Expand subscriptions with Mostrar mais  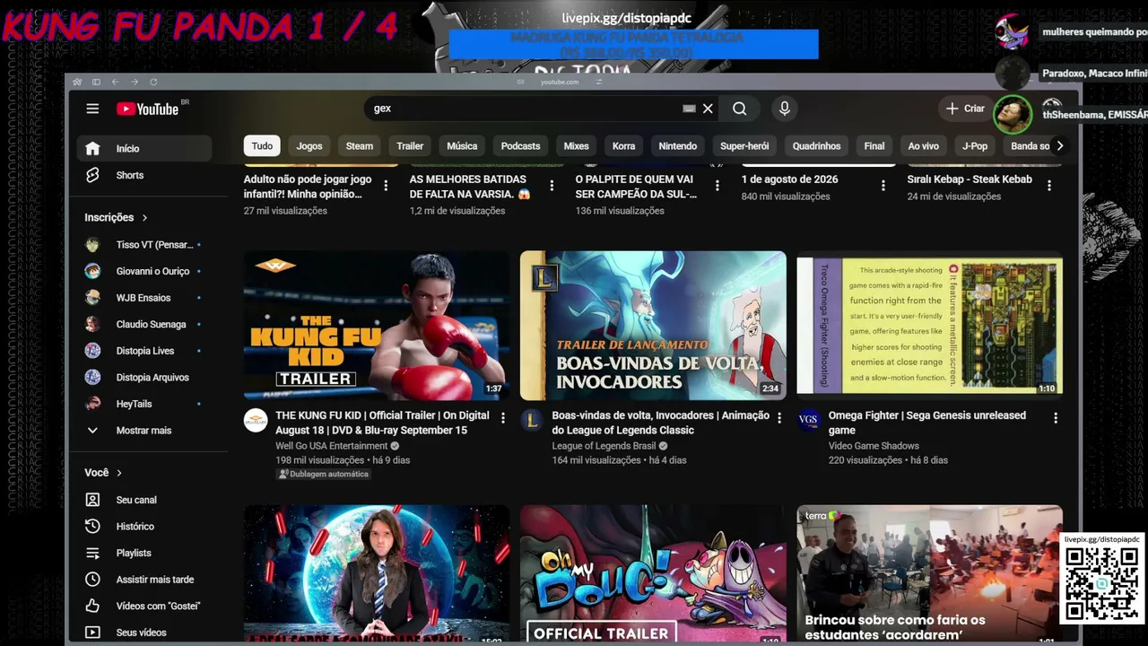pos(144,431)
